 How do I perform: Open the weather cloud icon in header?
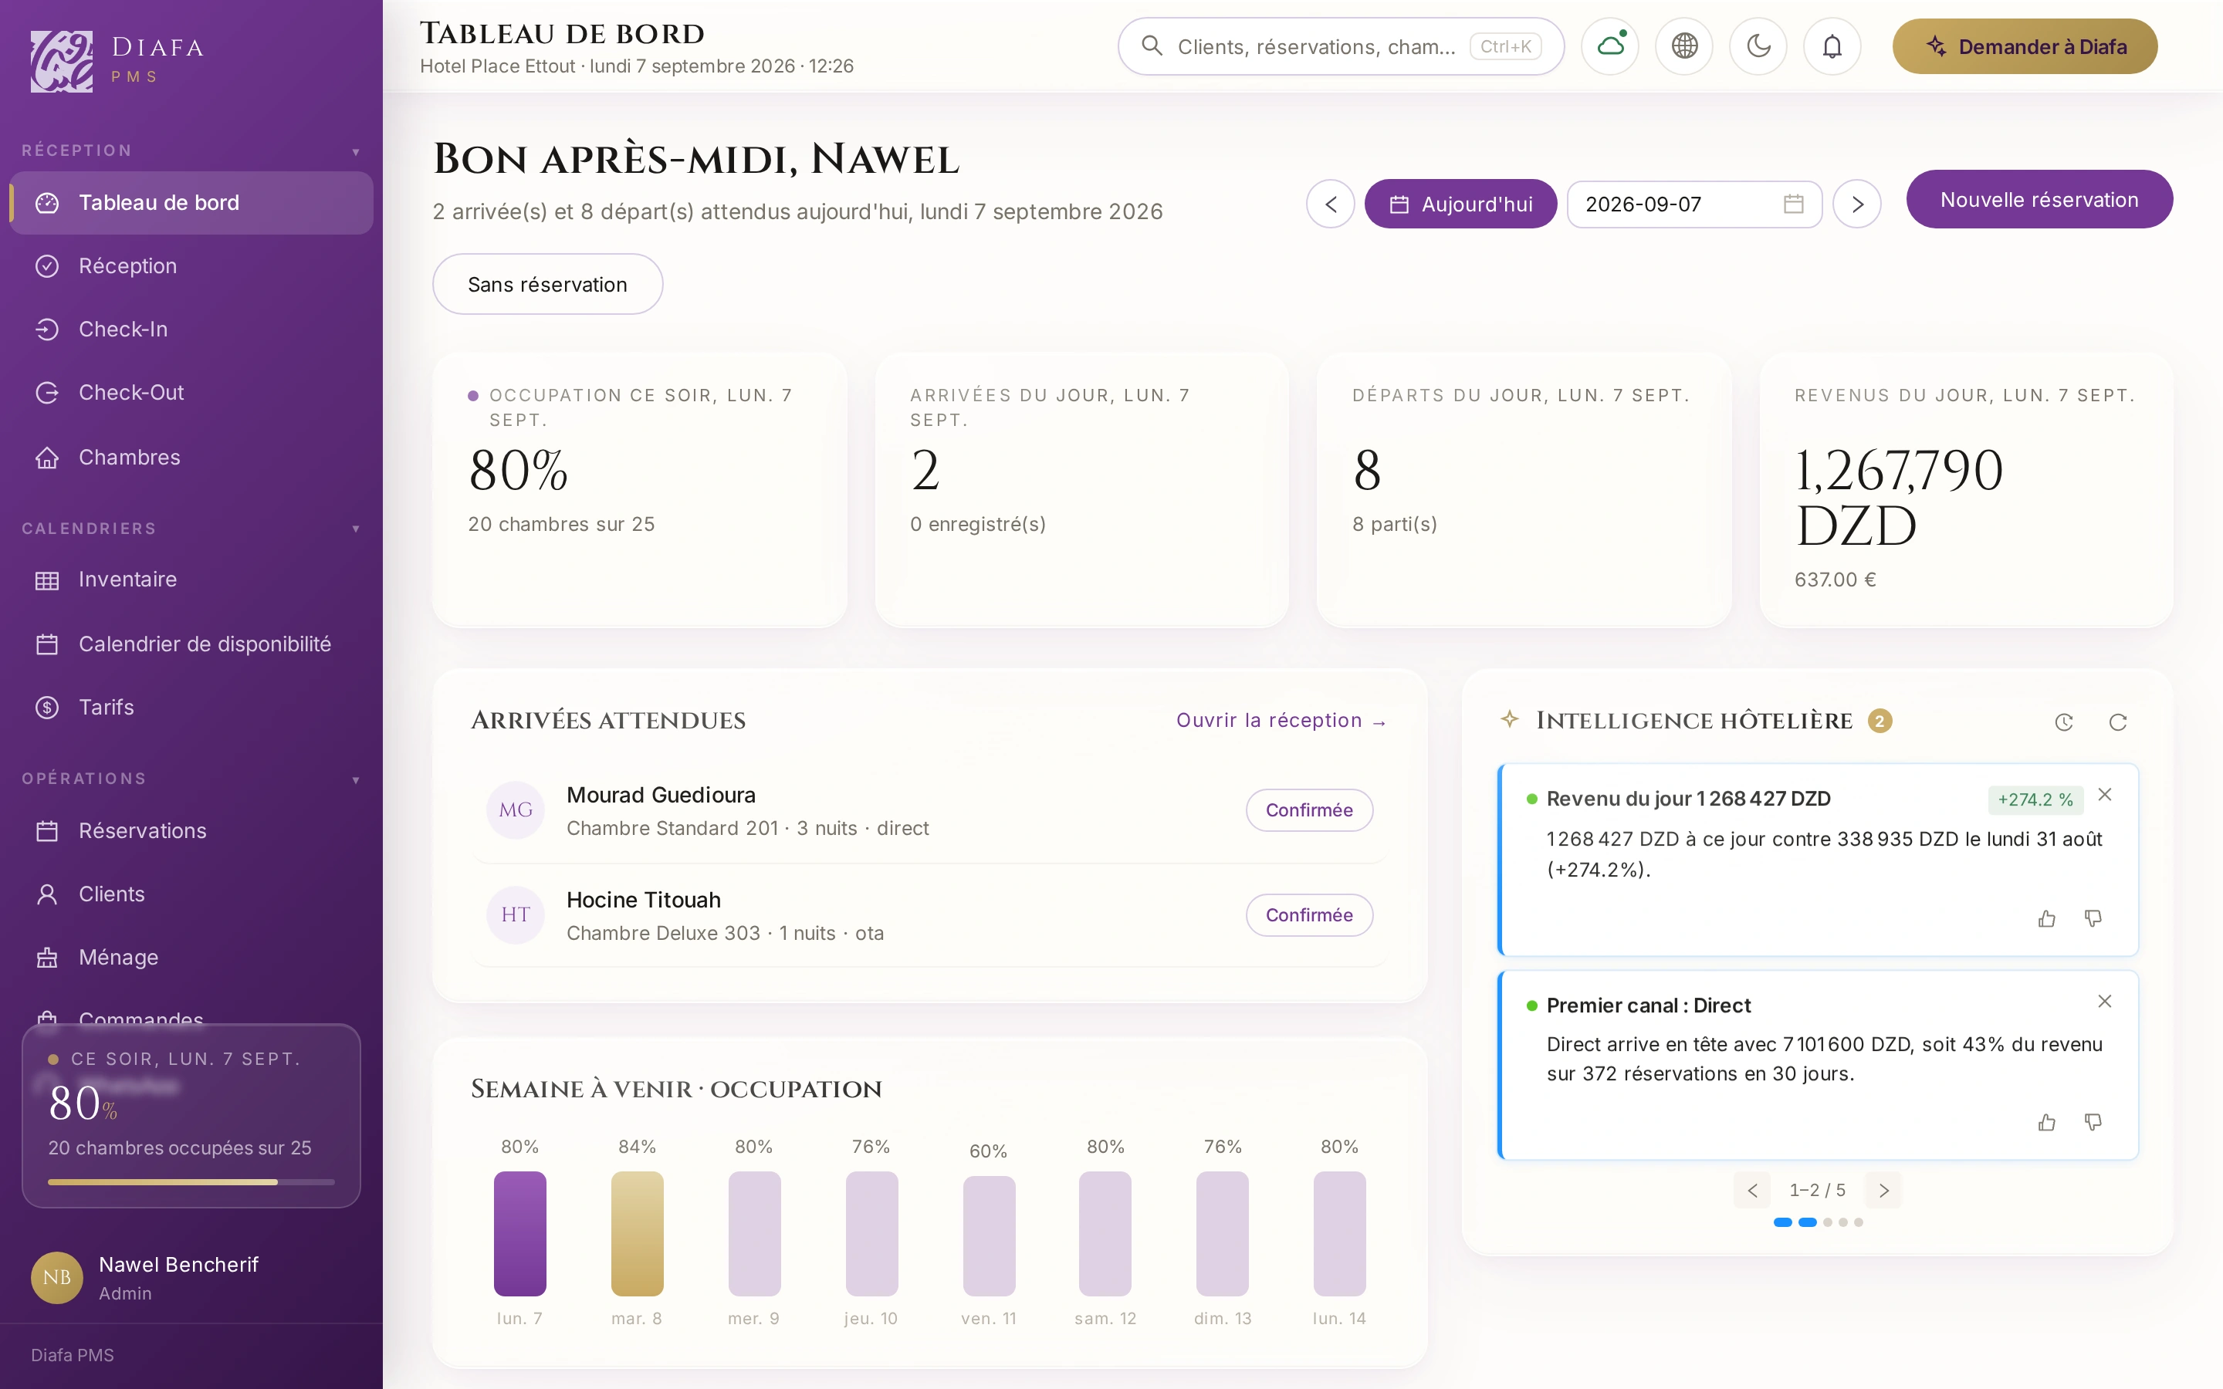[x=1610, y=46]
